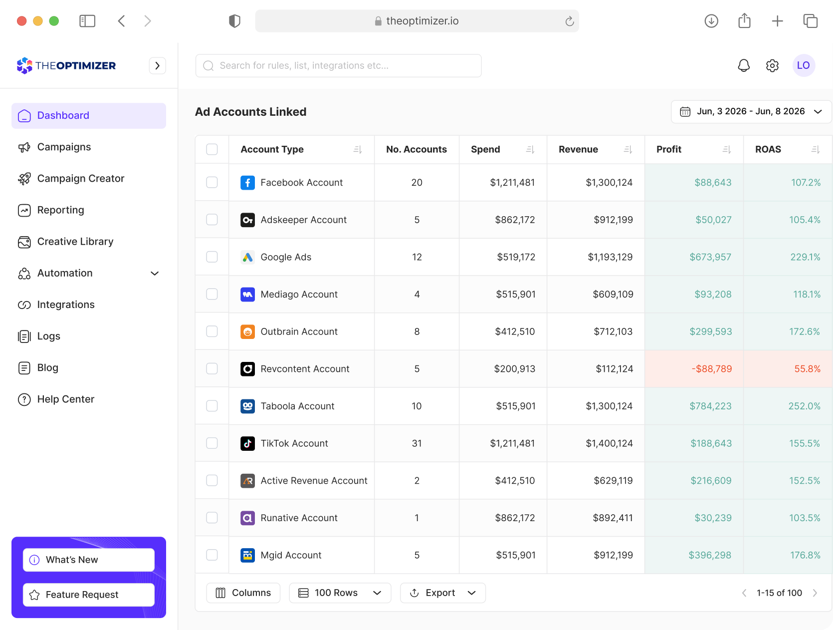Sort by Account Type column icon
This screenshot has height=630, width=833.
point(358,149)
